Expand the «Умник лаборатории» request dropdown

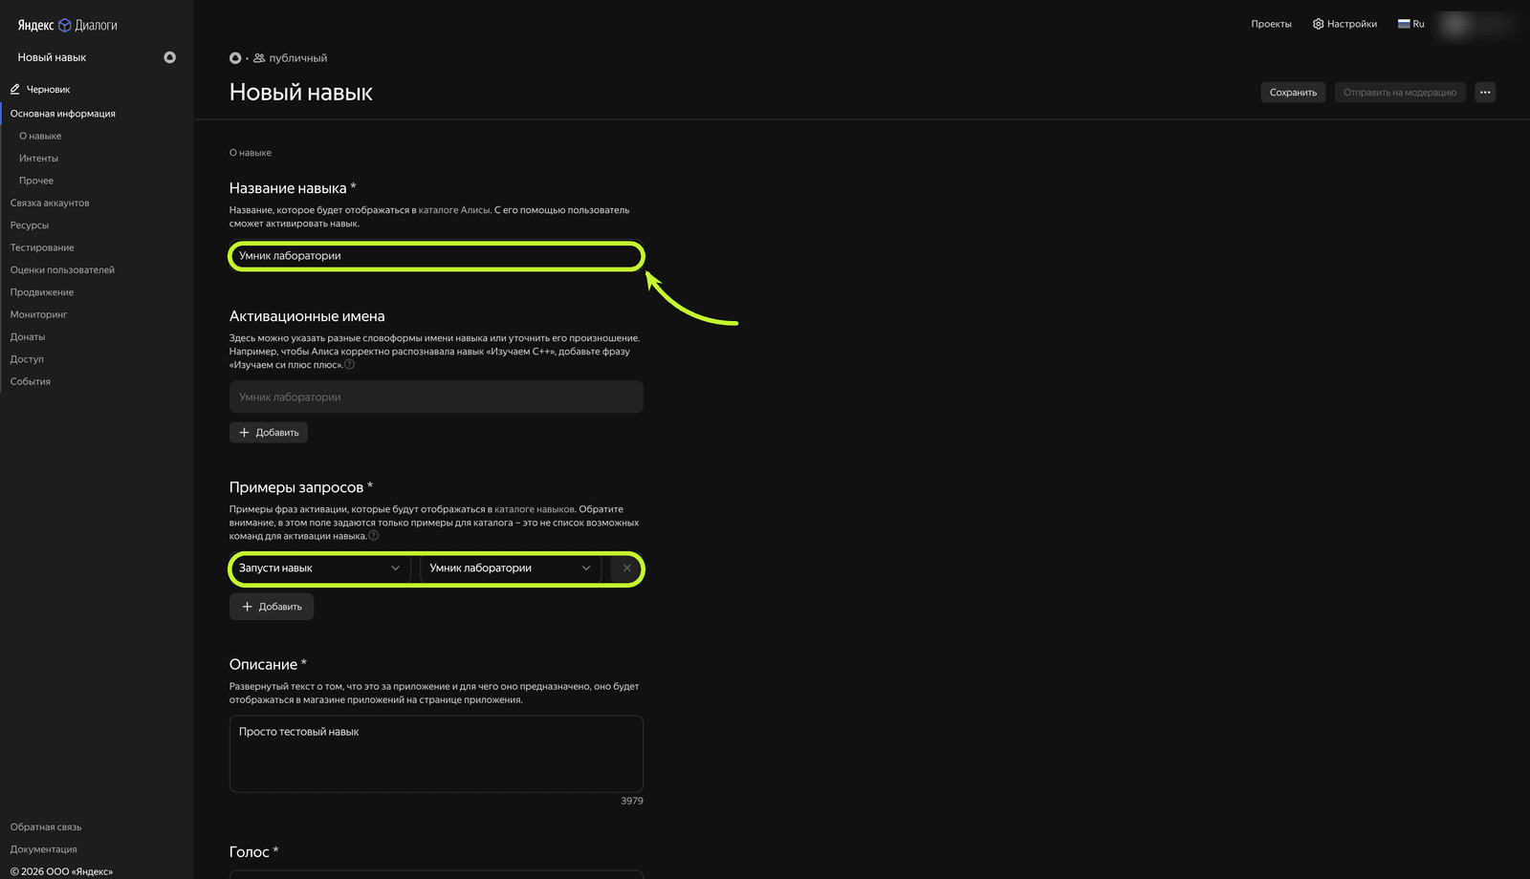click(x=510, y=568)
